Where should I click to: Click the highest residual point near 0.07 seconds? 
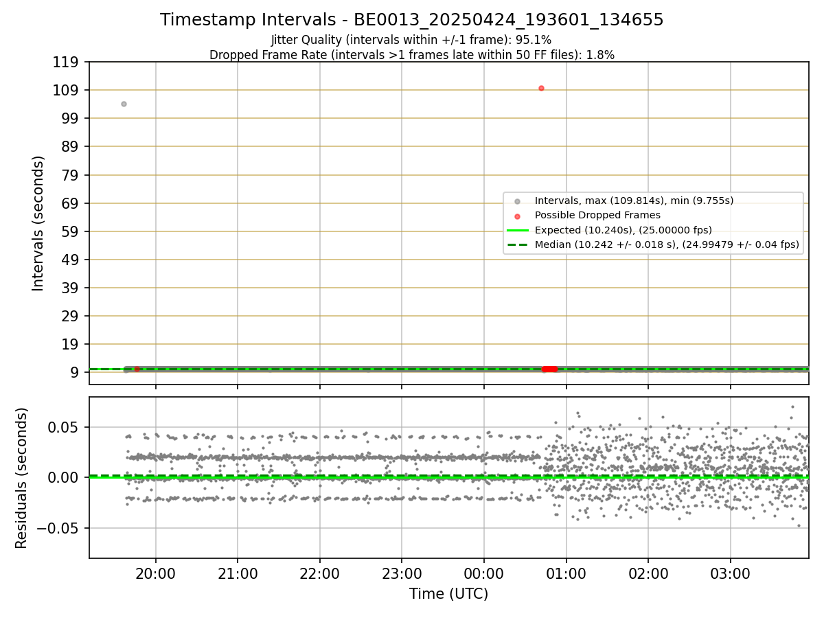click(792, 407)
